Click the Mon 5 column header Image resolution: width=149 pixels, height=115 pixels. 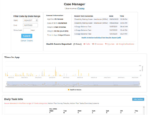coord(79,112)
